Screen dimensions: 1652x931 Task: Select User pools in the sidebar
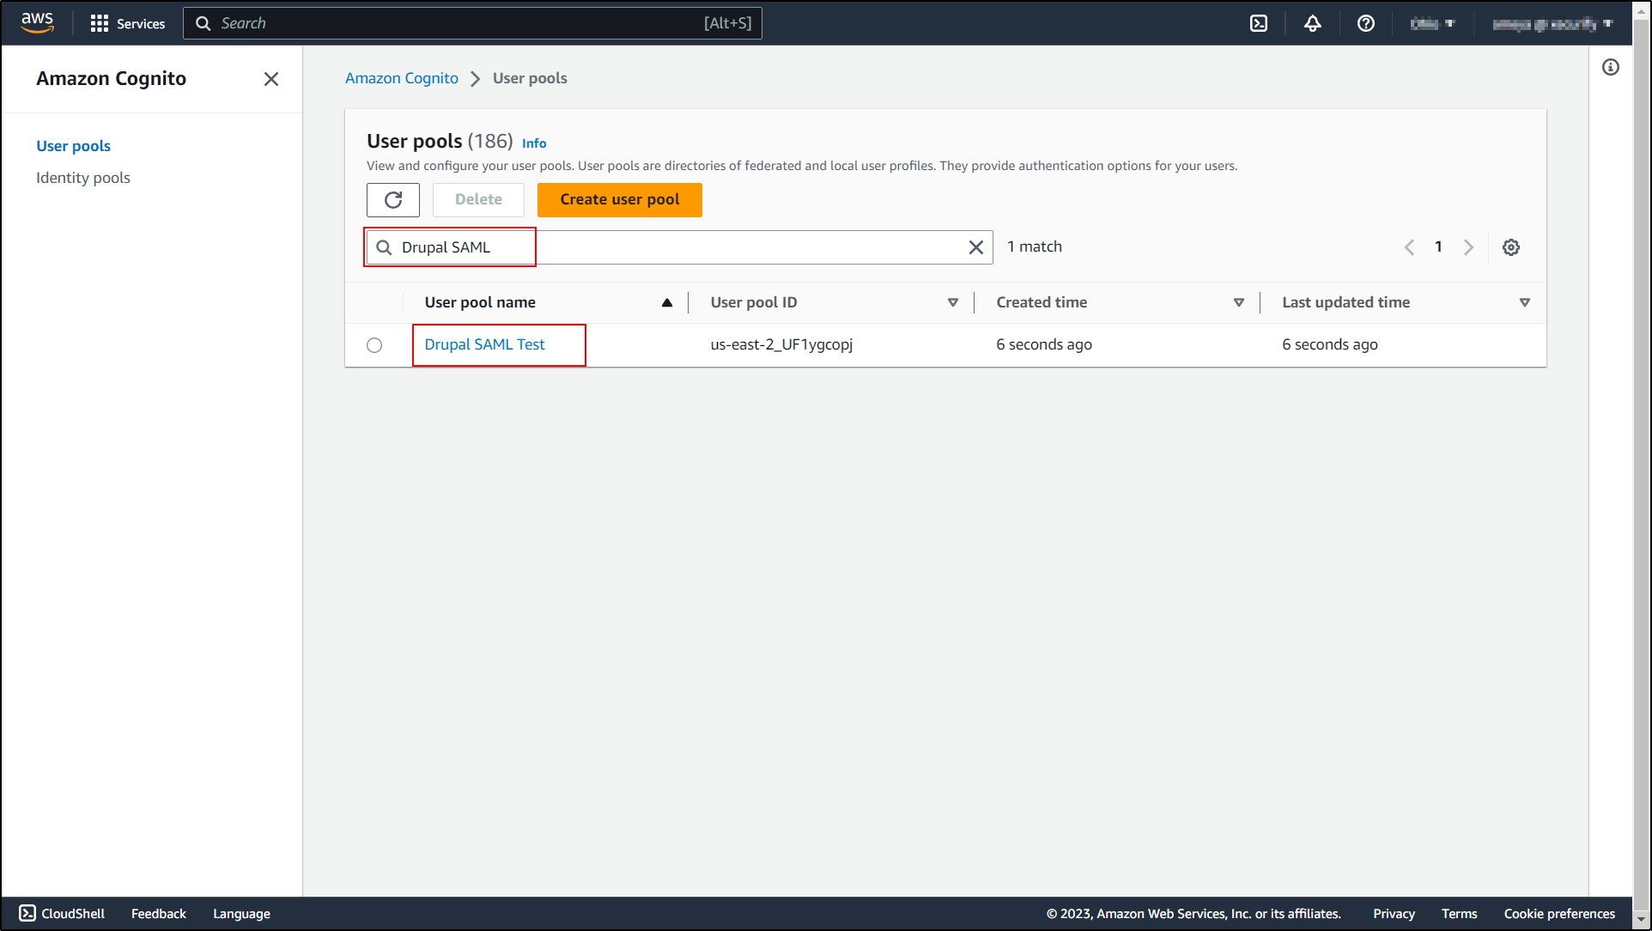click(x=73, y=146)
